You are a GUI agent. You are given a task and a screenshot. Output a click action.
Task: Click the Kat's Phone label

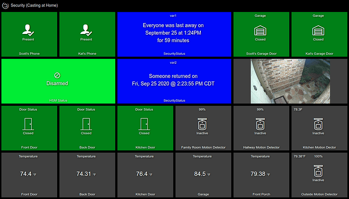(x=87, y=54)
